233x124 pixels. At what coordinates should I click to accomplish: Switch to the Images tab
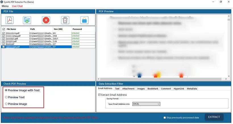pos(141,89)
